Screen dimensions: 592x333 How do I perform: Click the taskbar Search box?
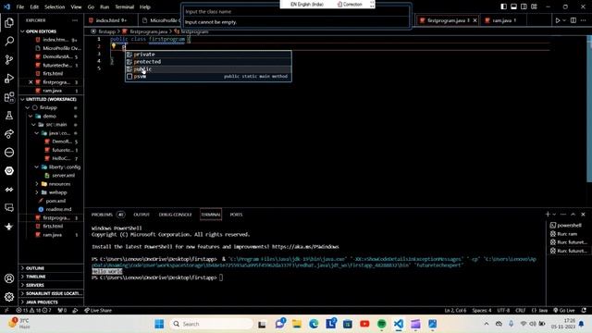(212, 324)
